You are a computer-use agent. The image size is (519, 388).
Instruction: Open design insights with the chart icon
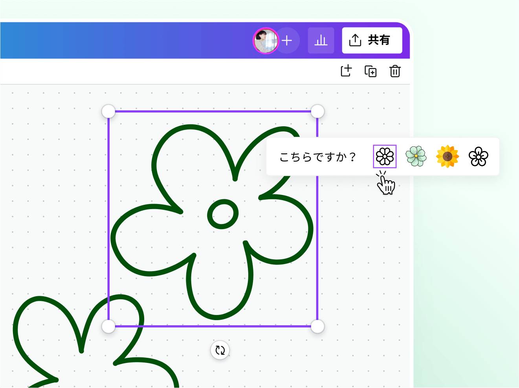[321, 40]
